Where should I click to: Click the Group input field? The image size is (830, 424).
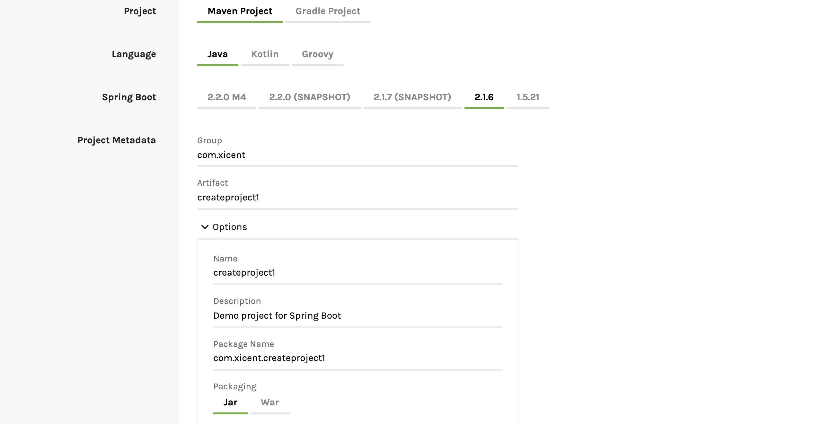tap(357, 155)
